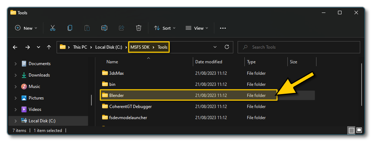Sort by Date modified column header
This screenshot has width=372, height=142.
click(209, 62)
